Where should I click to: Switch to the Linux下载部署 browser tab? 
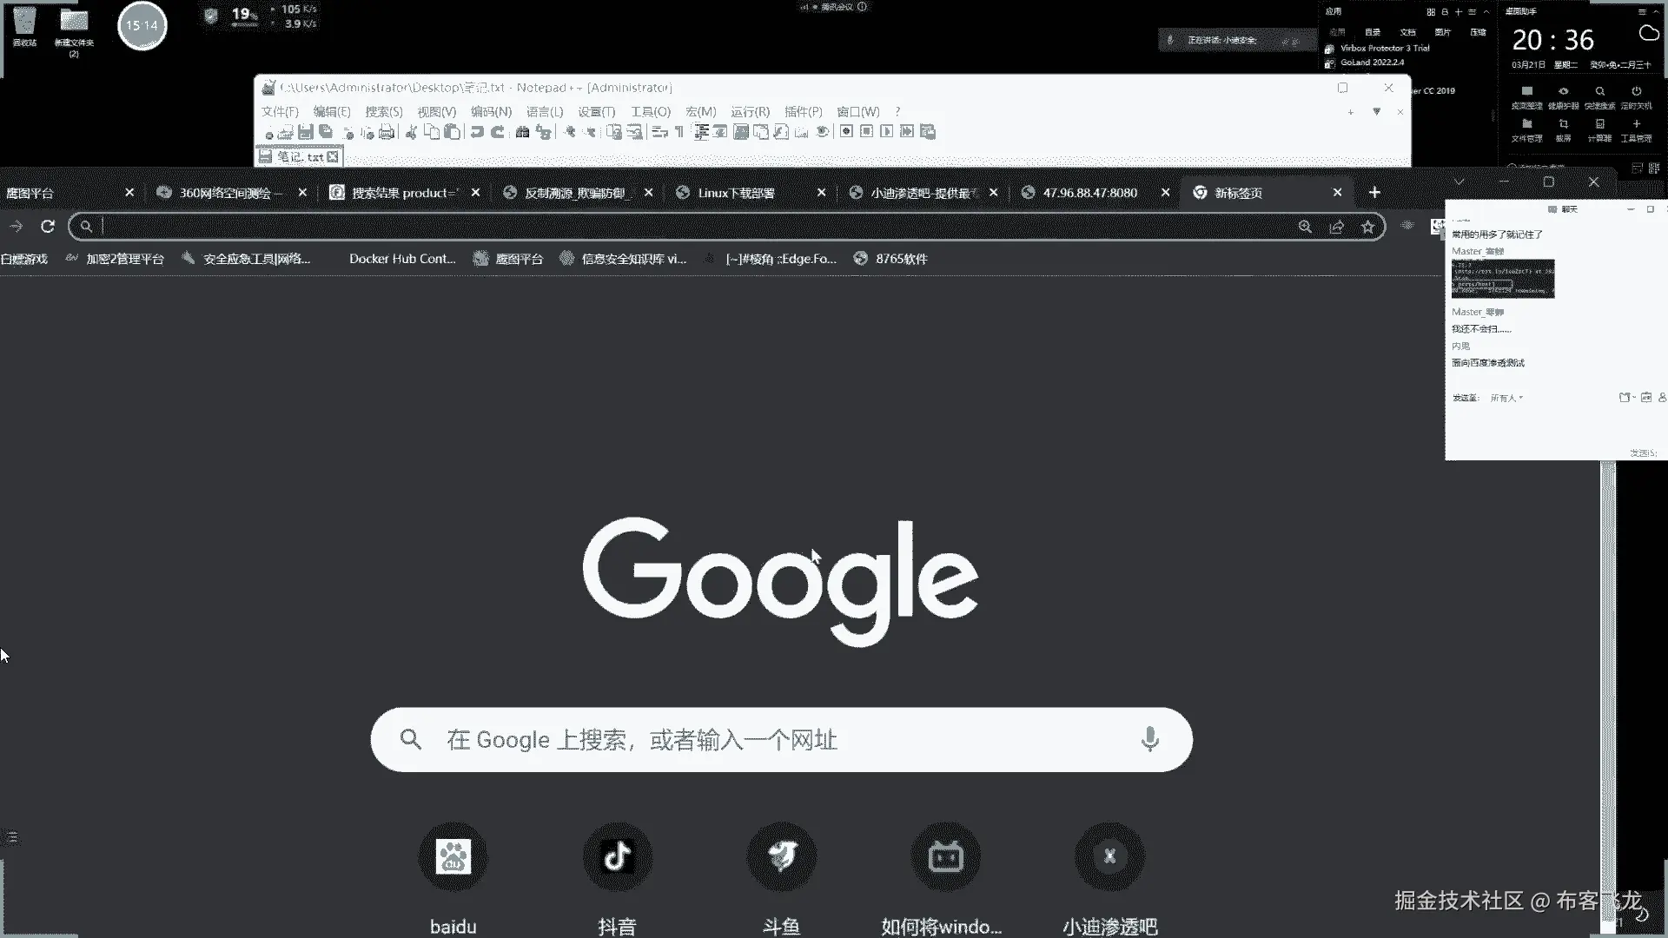[735, 193]
